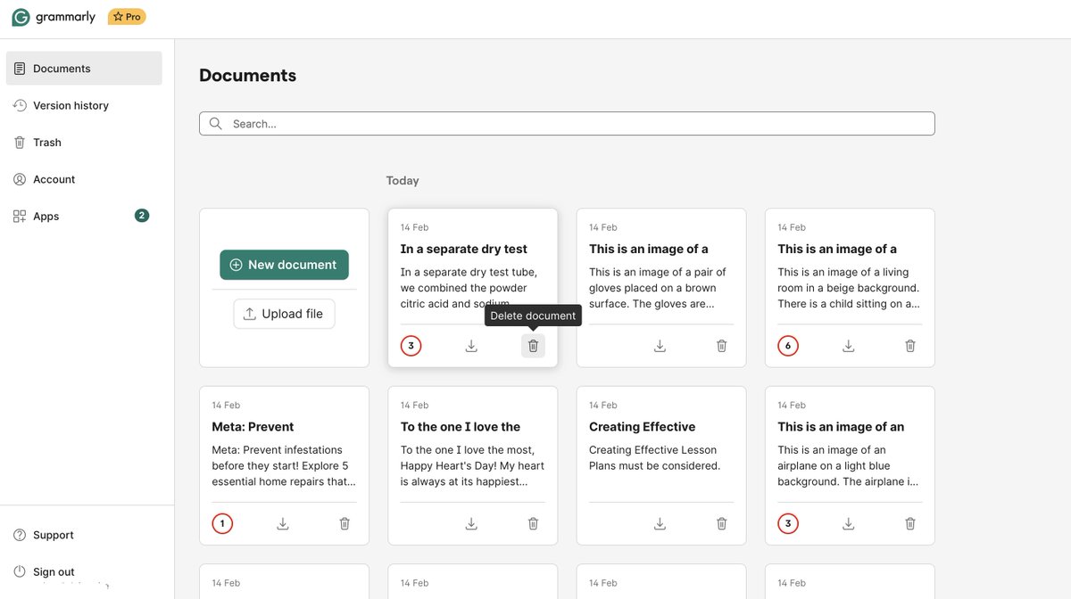Download the 'In a separate dry test' document
Screen dimensions: 1071x599
coord(471,346)
